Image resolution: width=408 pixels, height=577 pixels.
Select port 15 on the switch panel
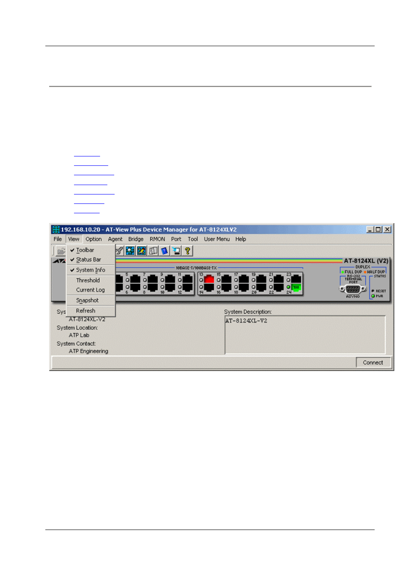(x=226, y=279)
